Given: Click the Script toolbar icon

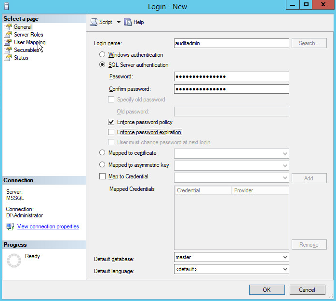Looking at the screenshot, I should pyautogui.click(x=94, y=22).
